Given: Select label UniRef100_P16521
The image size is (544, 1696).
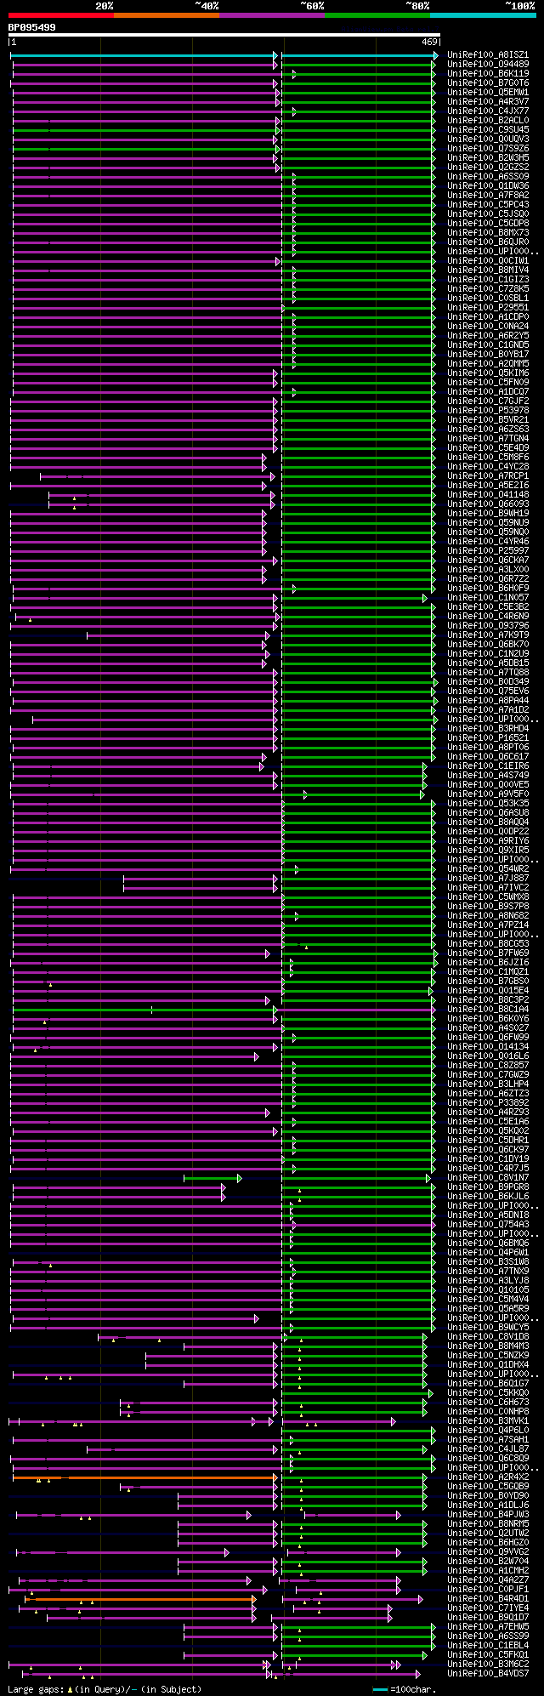Looking at the screenshot, I should pyautogui.click(x=488, y=737).
